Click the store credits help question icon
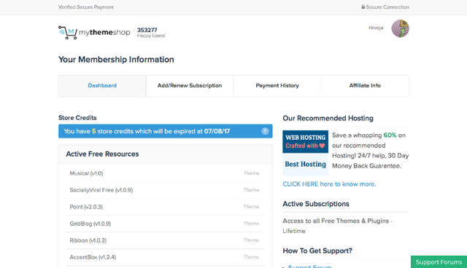 (265, 131)
